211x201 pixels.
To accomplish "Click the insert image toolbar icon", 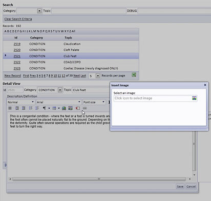I will click(x=70, y=108).
